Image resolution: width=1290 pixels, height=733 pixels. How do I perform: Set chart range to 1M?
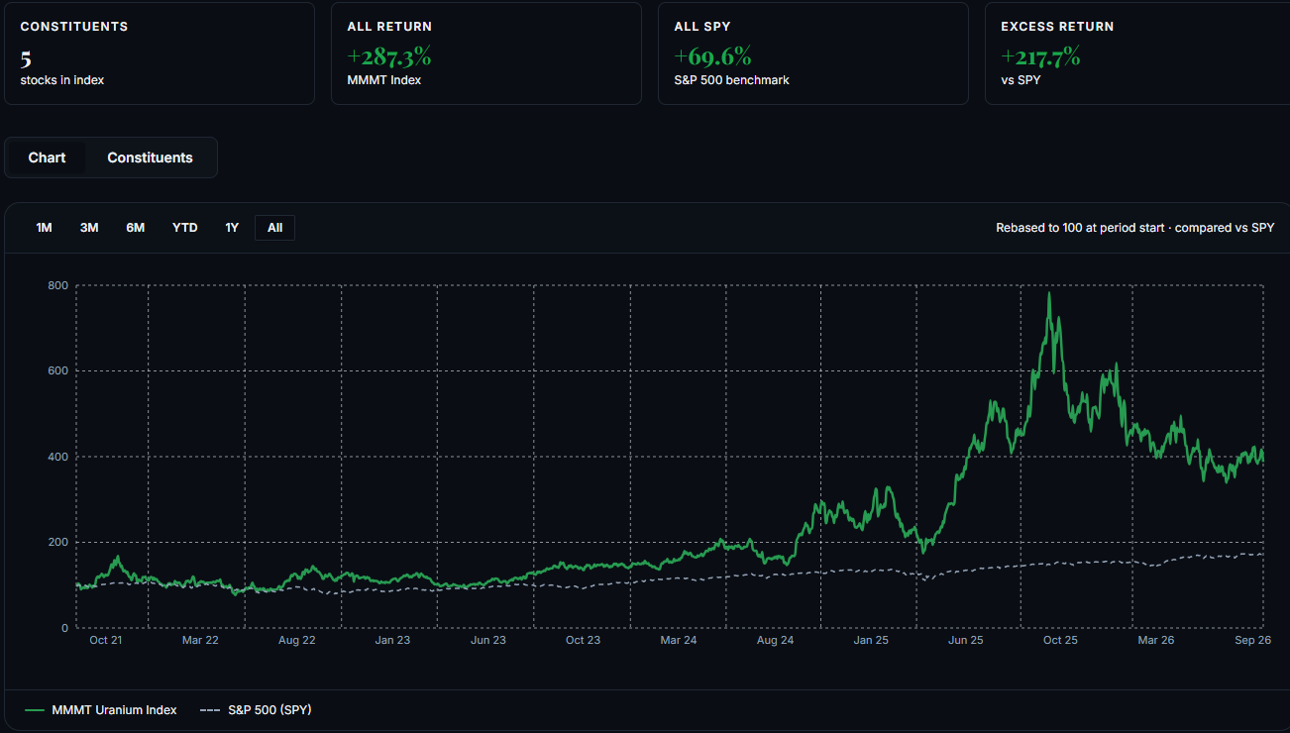tap(44, 228)
